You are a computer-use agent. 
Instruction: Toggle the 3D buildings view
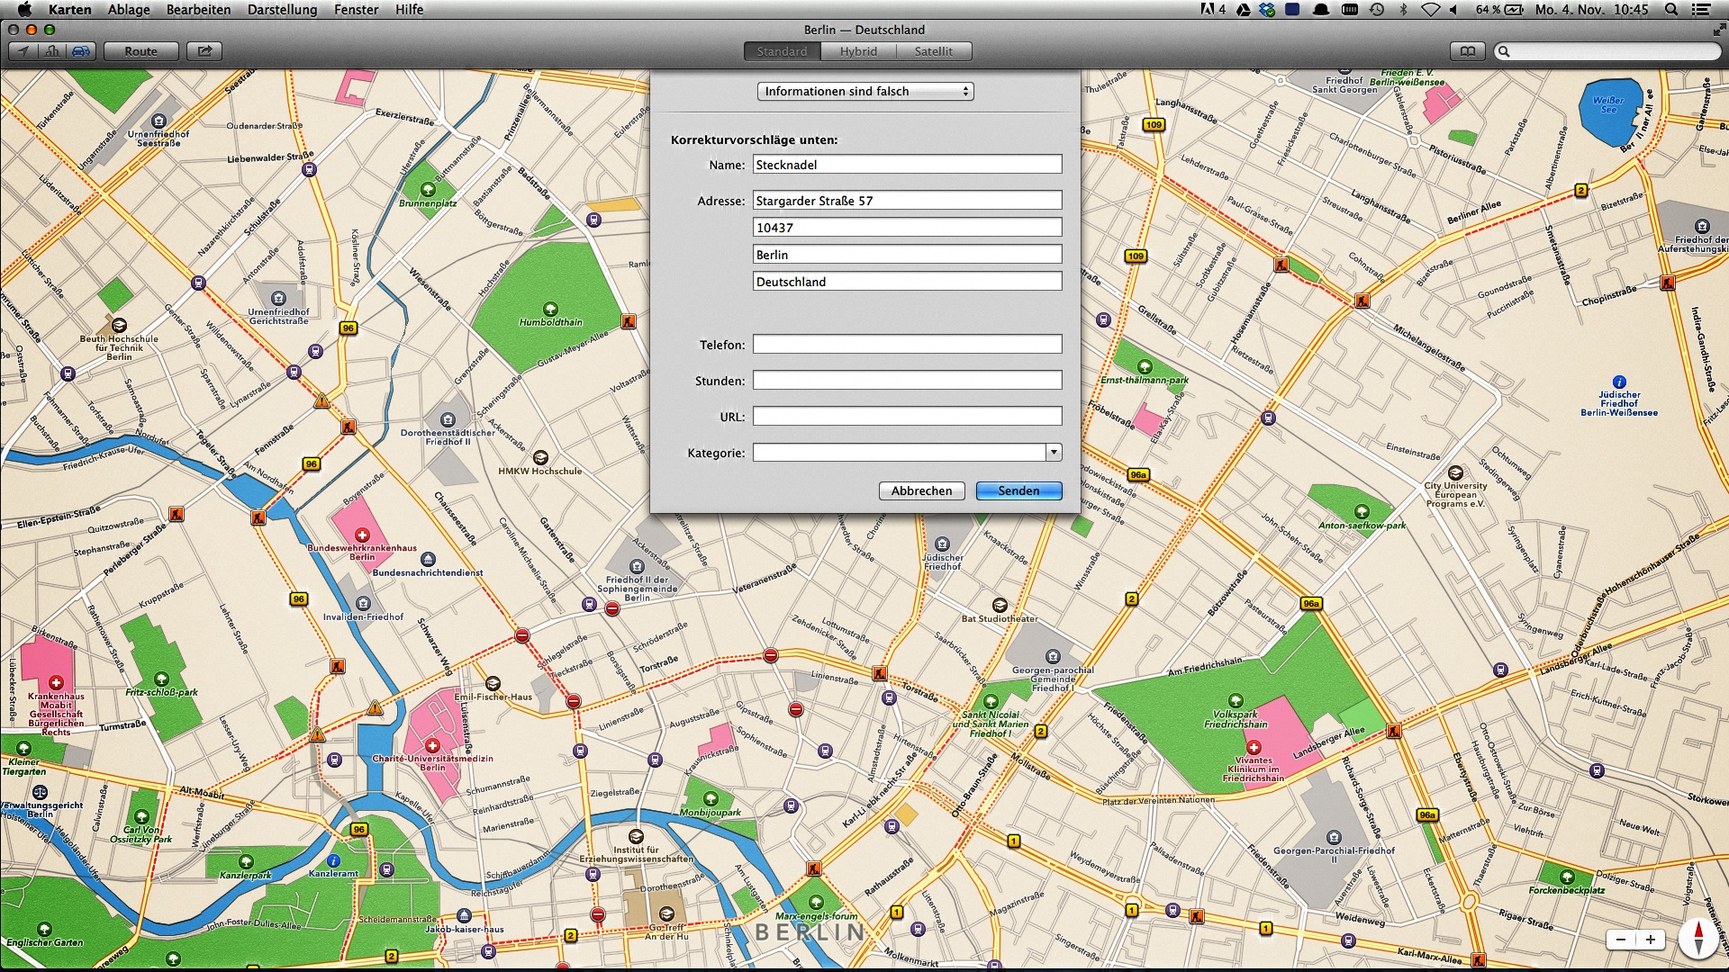[52, 51]
